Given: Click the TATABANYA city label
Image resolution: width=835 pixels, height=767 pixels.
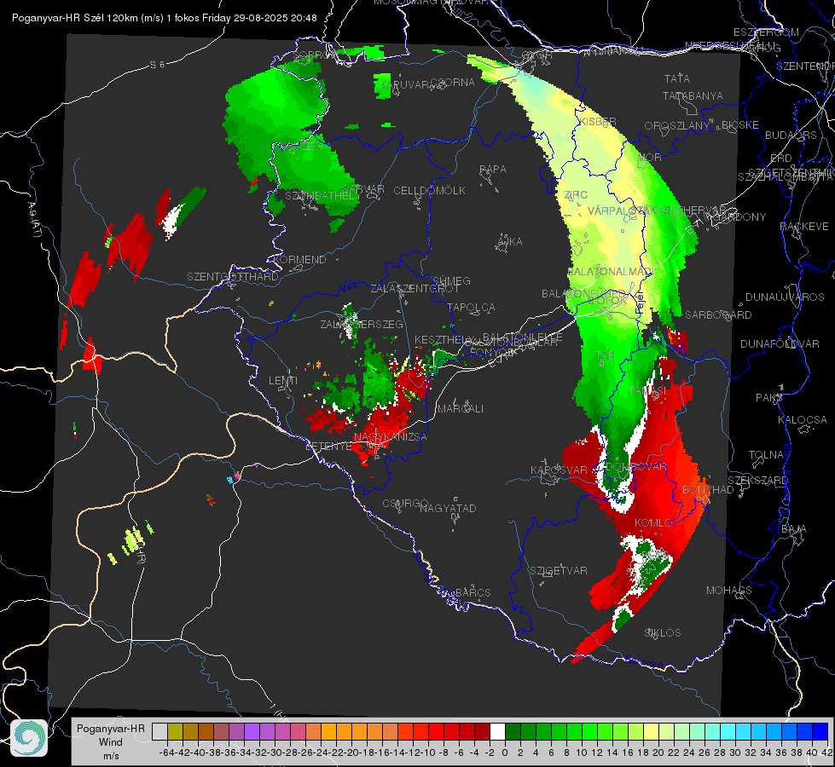Looking at the screenshot, I should pos(693,95).
